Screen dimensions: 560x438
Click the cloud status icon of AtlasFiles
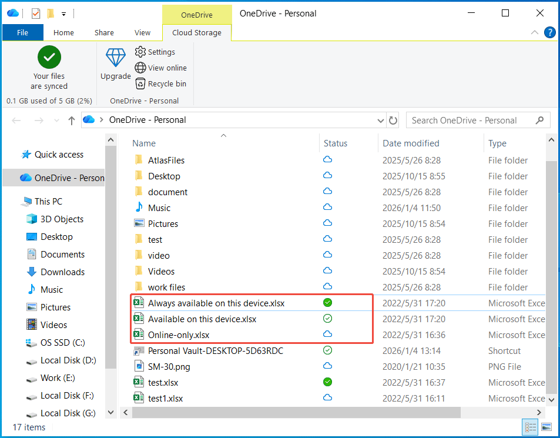coord(327,160)
